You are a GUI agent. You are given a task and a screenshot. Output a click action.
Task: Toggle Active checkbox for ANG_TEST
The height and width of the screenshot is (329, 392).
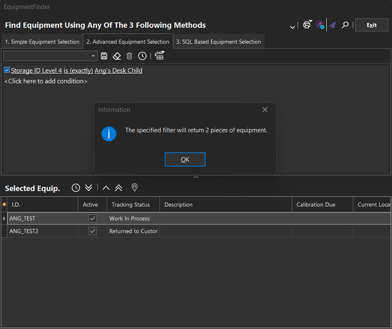click(x=93, y=218)
